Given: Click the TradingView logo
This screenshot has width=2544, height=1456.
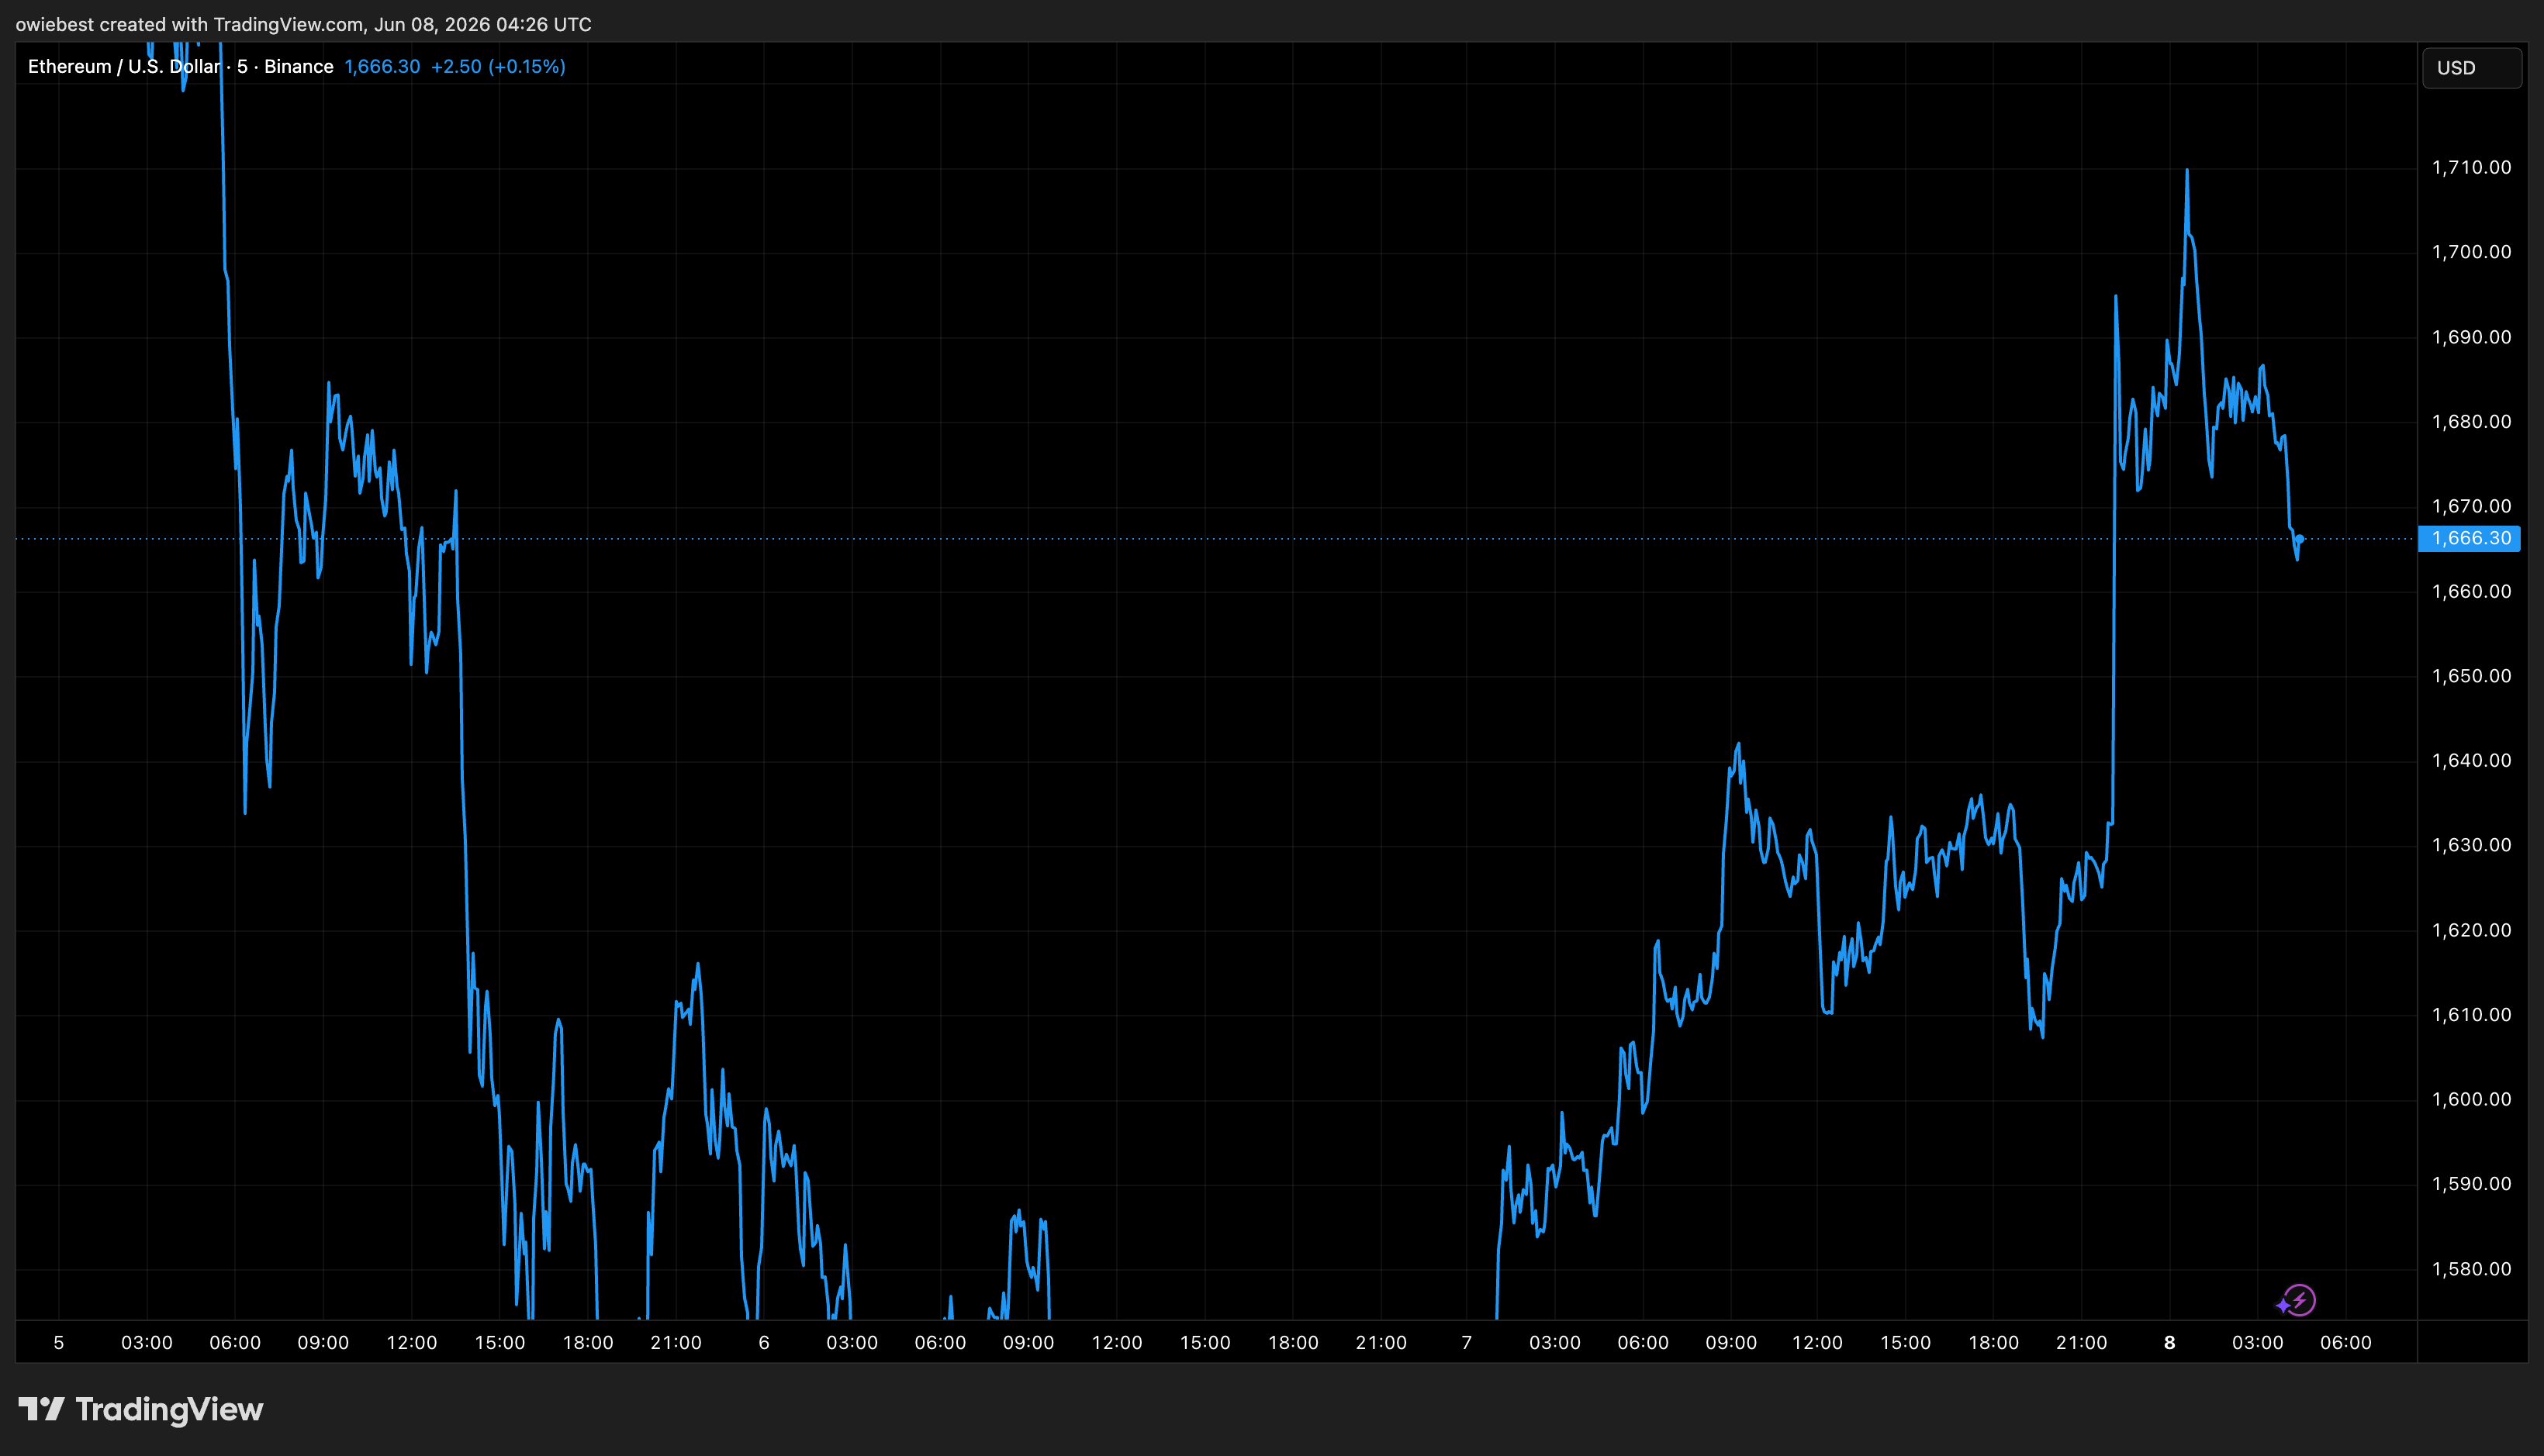Looking at the screenshot, I should 141,1409.
